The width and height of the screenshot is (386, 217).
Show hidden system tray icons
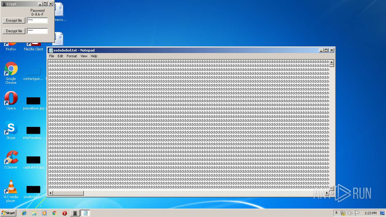click(x=337, y=213)
